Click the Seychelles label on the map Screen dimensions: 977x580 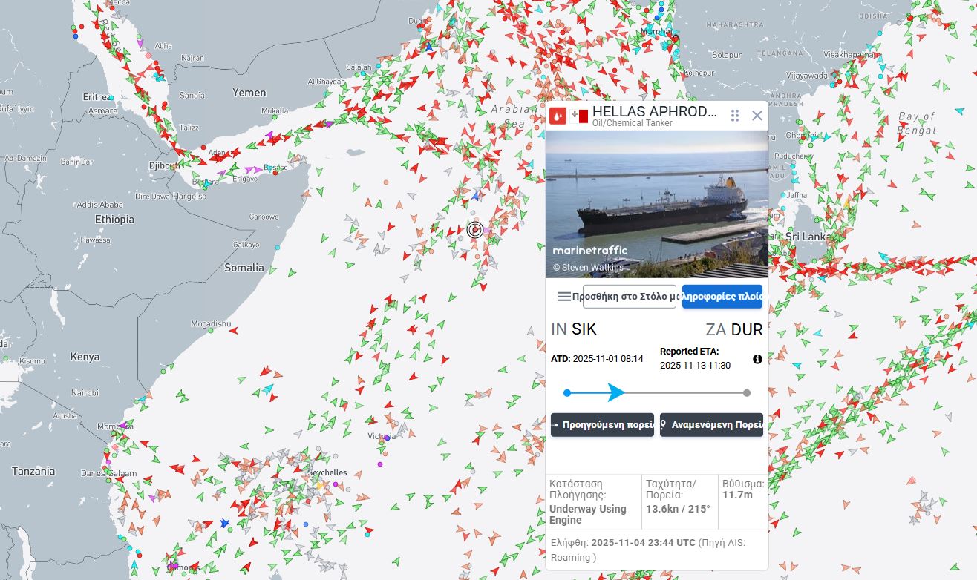[327, 472]
